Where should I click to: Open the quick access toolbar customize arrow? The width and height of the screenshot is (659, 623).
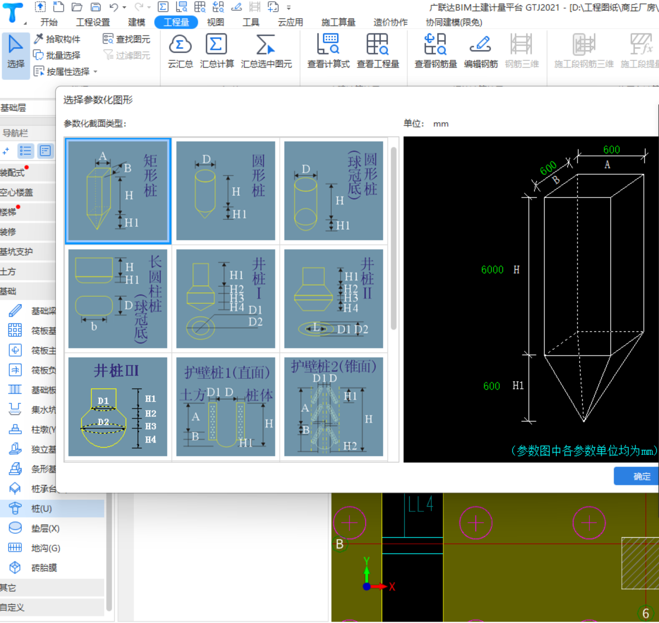(289, 8)
